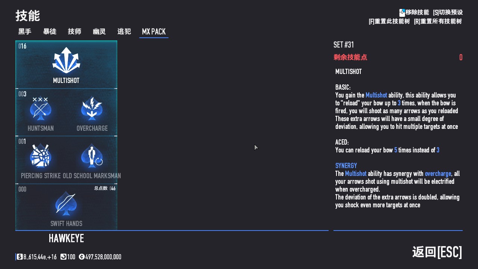
Task: Switch to the 幽灵 tab
Action: click(x=99, y=31)
